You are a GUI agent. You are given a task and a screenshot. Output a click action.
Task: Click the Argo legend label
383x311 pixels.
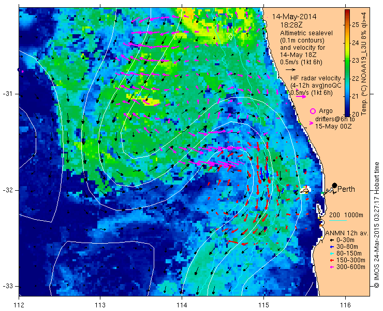(326, 111)
